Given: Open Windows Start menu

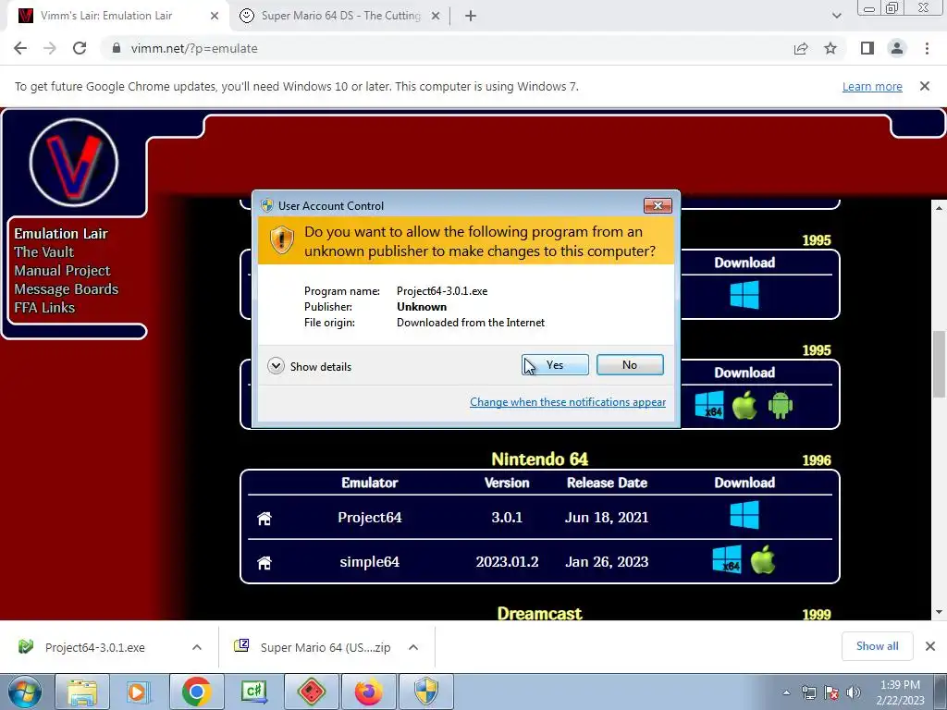Looking at the screenshot, I should pyautogui.click(x=25, y=692).
